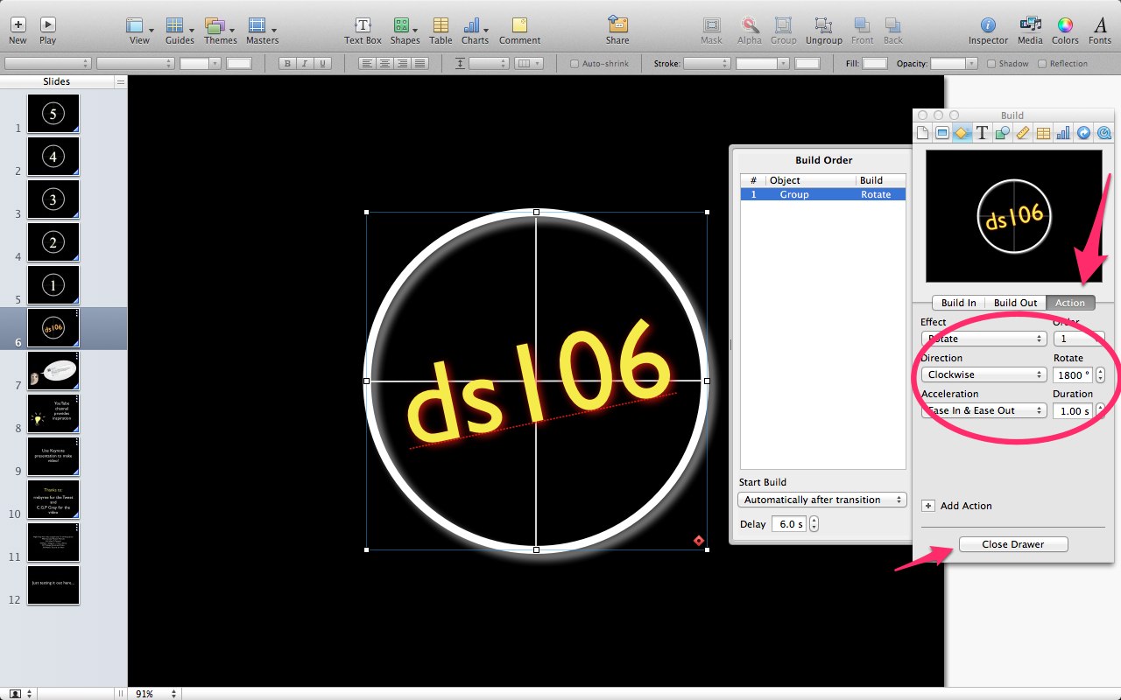Viewport: 1121px width, 700px height.
Task: Switch to Metrics inspector ruler tab
Action: (1022, 133)
